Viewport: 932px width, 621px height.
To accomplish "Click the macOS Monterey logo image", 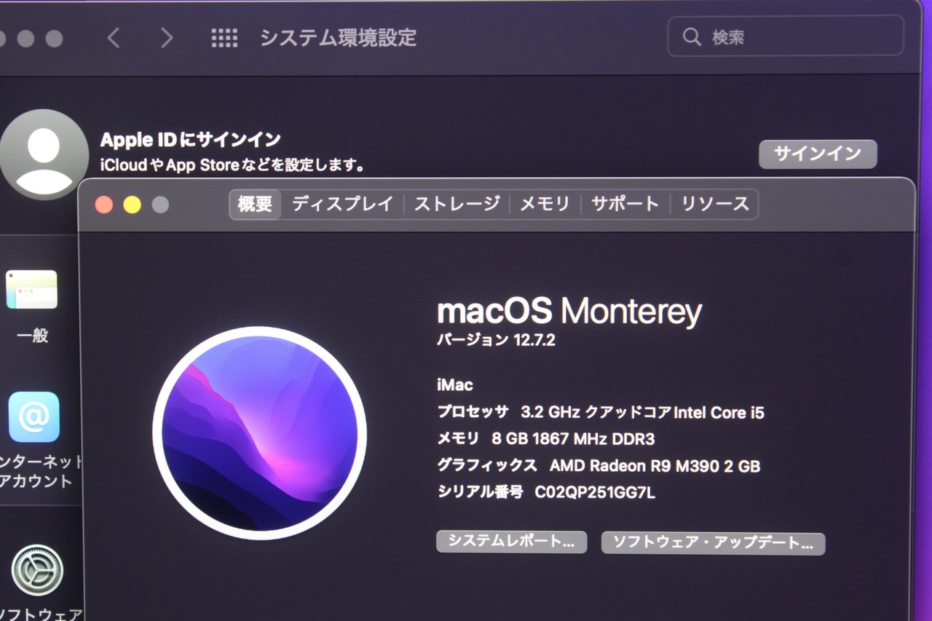I will coord(259,433).
